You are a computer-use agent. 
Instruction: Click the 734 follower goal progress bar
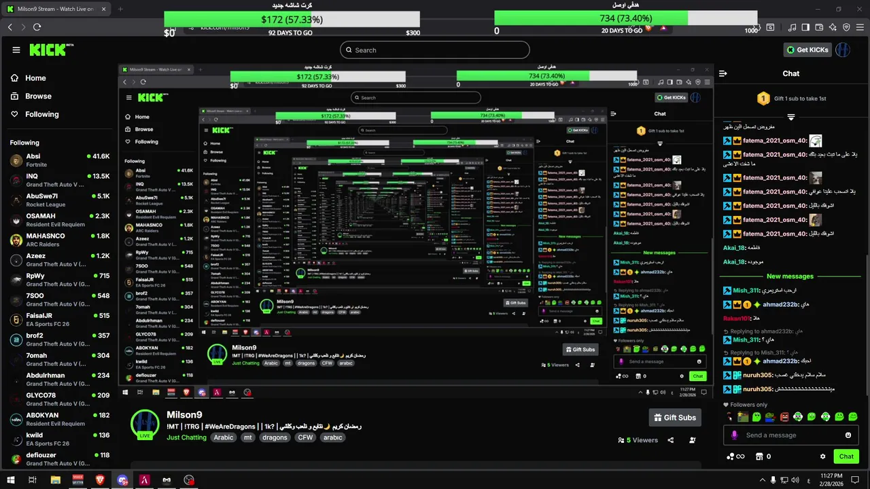coord(625,18)
